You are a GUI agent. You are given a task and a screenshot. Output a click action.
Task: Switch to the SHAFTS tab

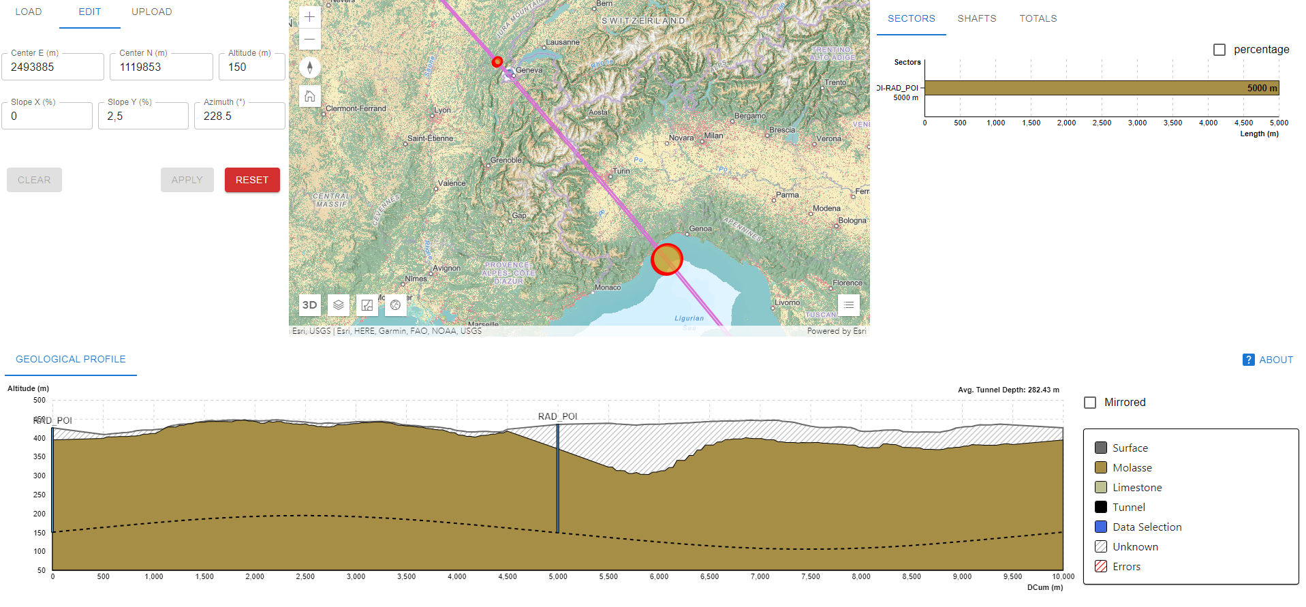click(x=977, y=19)
